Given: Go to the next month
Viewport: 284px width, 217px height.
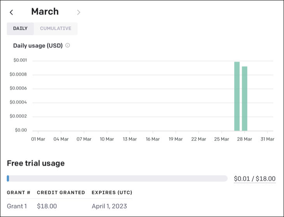Looking at the screenshot, I should tap(79, 12).
